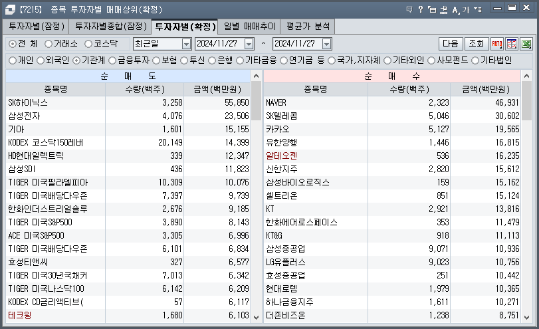The width and height of the screenshot is (539, 329).
Task: Click the '가' font icon in title bar
Action: coord(466,9)
